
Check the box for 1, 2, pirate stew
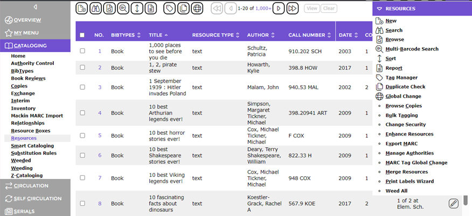[82, 68]
